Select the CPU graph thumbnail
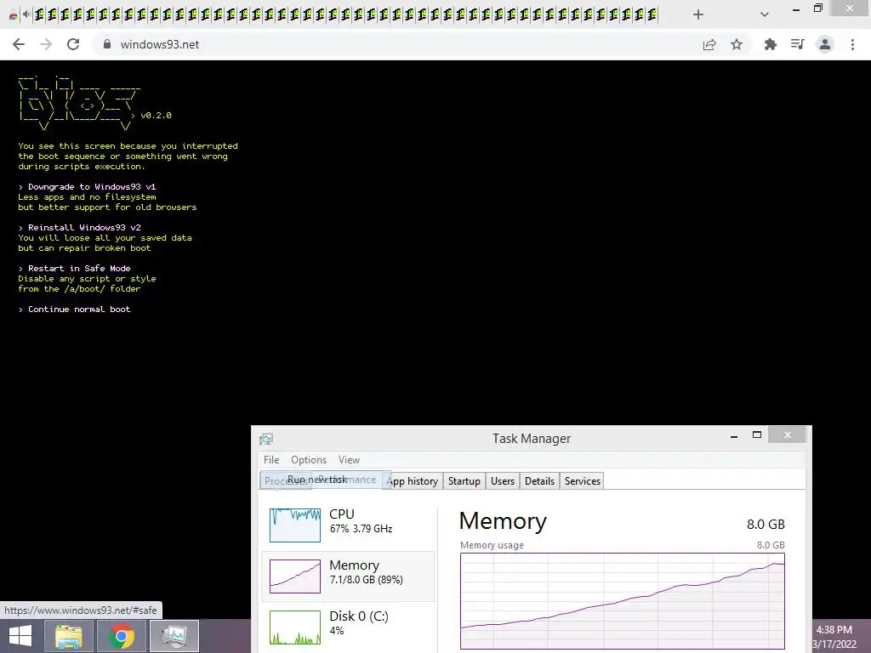The height and width of the screenshot is (653, 871). pos(295,525)
